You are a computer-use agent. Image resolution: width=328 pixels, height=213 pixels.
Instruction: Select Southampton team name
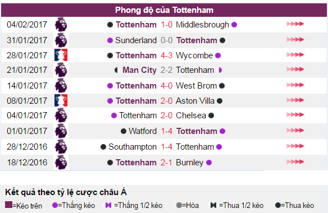tap(133, 147)
